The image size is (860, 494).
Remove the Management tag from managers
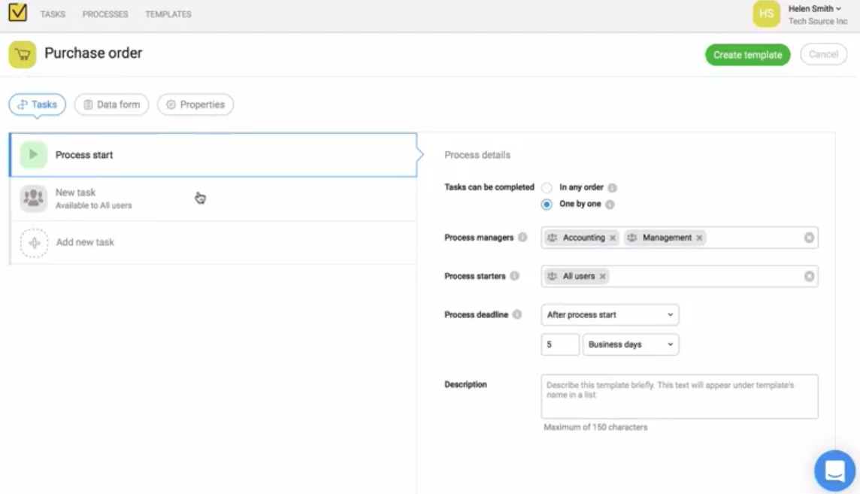[699, 238]
